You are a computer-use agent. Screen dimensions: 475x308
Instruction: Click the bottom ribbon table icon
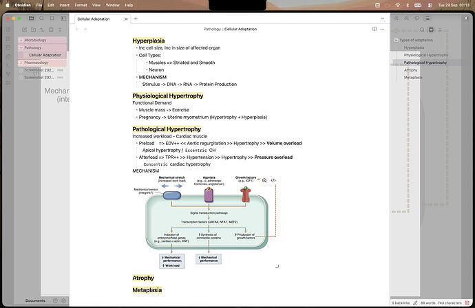pyautogui.click(x=8, y=83)
